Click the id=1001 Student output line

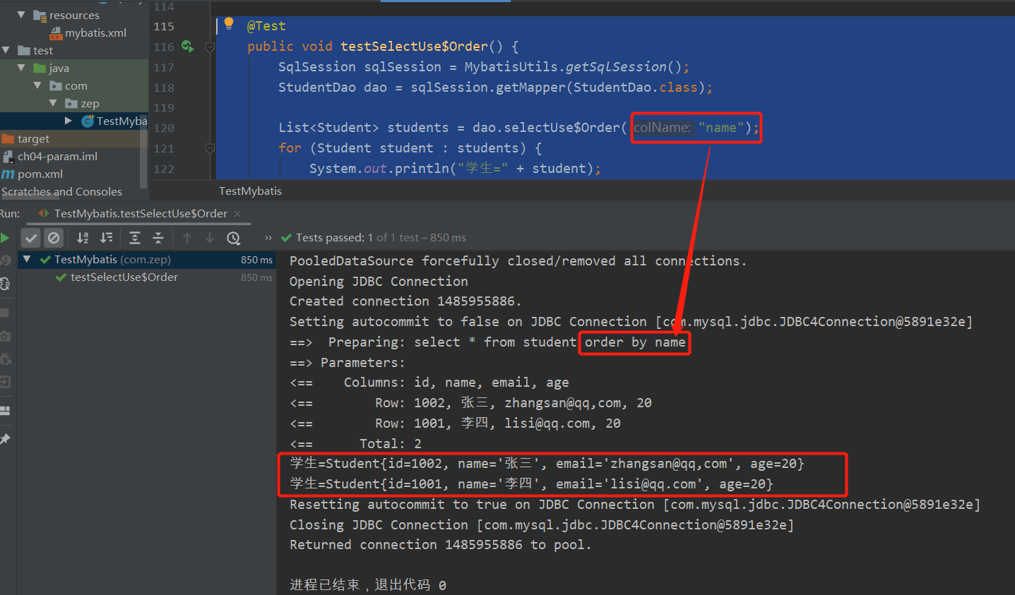click(532, 484)
